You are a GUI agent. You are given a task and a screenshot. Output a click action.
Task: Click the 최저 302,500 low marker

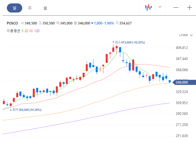click(26, 110)
